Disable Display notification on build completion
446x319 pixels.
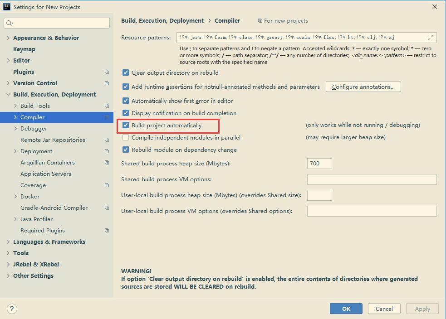coord(125,113)
